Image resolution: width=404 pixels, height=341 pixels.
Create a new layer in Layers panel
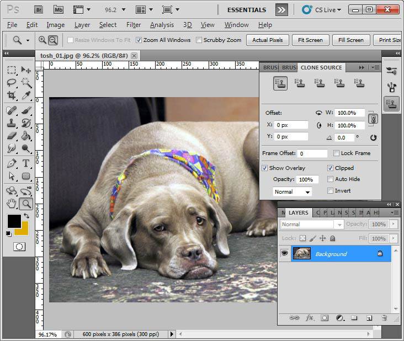click(369, 318)
